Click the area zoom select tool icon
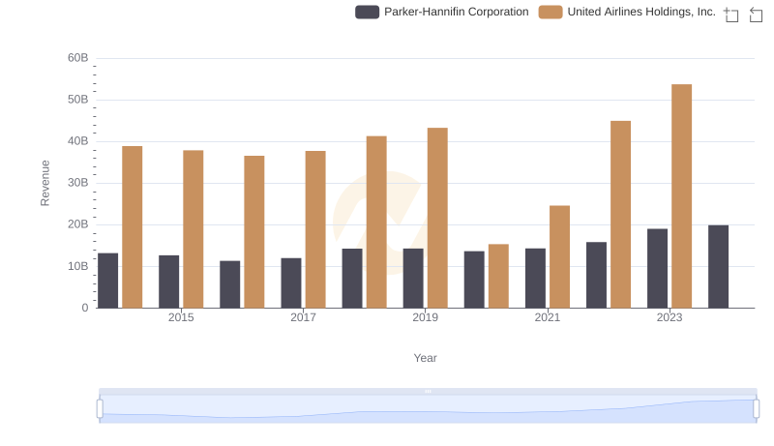 (731, 15)
